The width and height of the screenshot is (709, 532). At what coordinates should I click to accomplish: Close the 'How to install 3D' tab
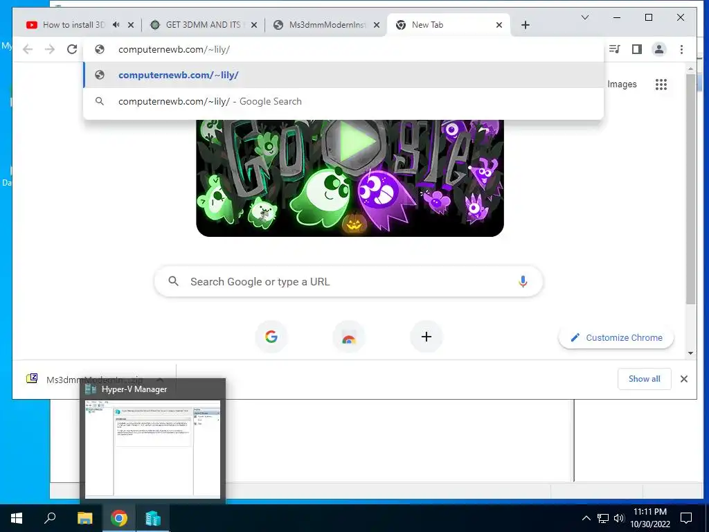pos(131,25)
